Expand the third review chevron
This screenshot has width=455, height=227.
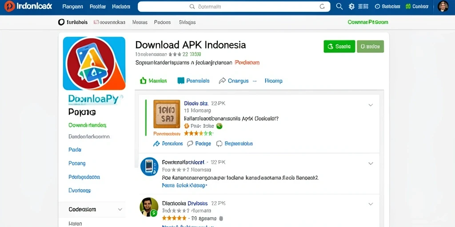371,204
